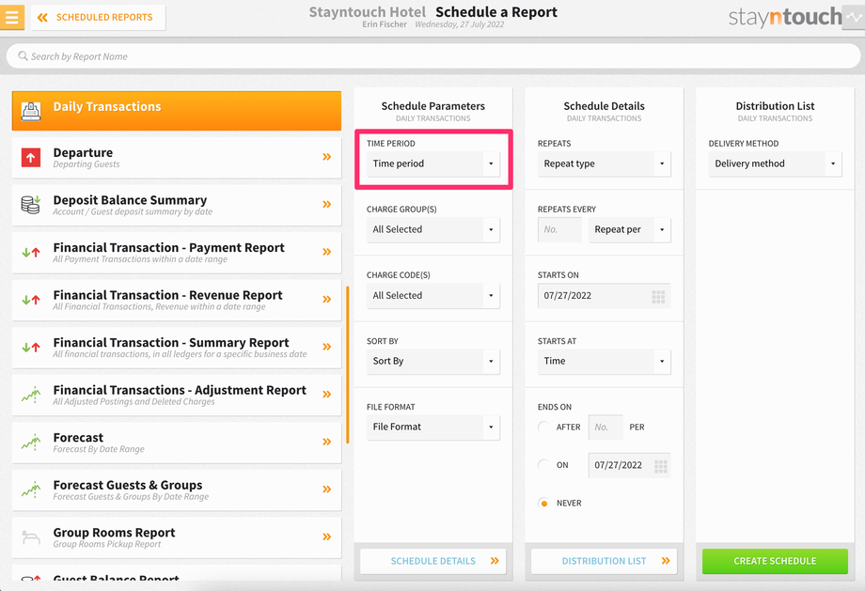Click the Group Rooms Report bed icon

click(x=31, y=537)
